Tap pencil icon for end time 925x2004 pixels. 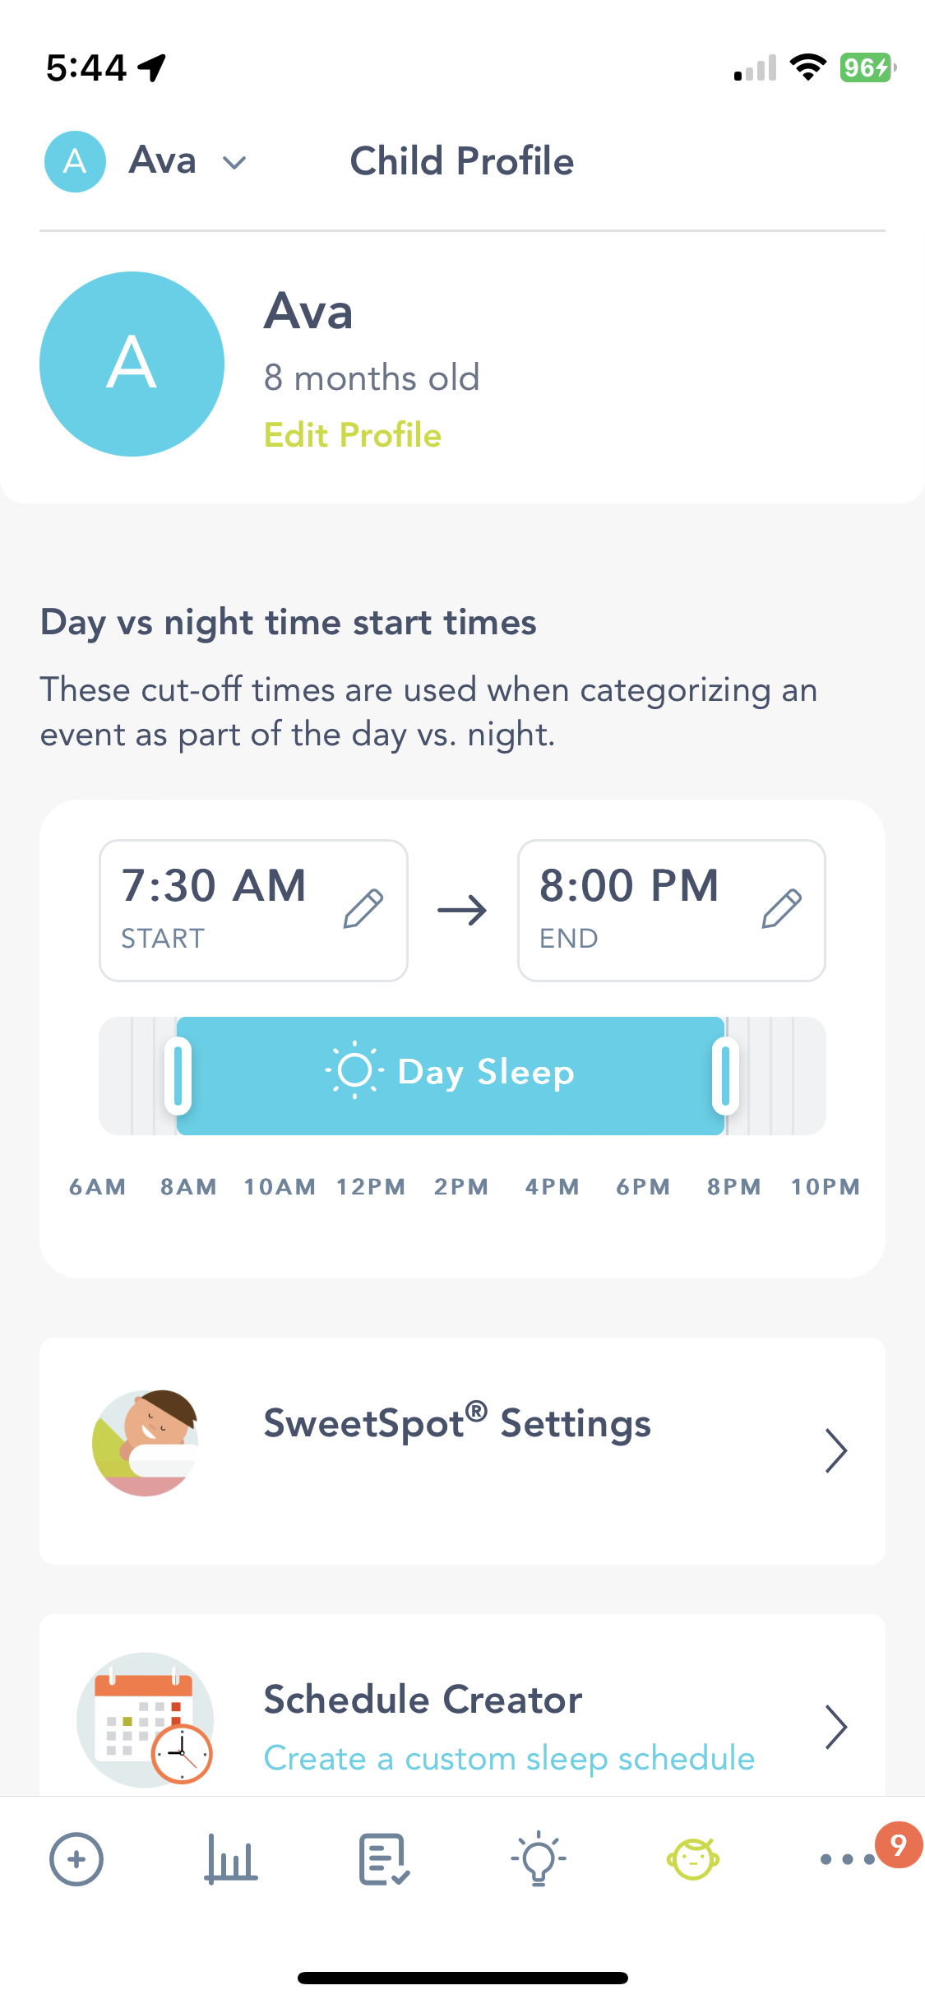point(781,909)
